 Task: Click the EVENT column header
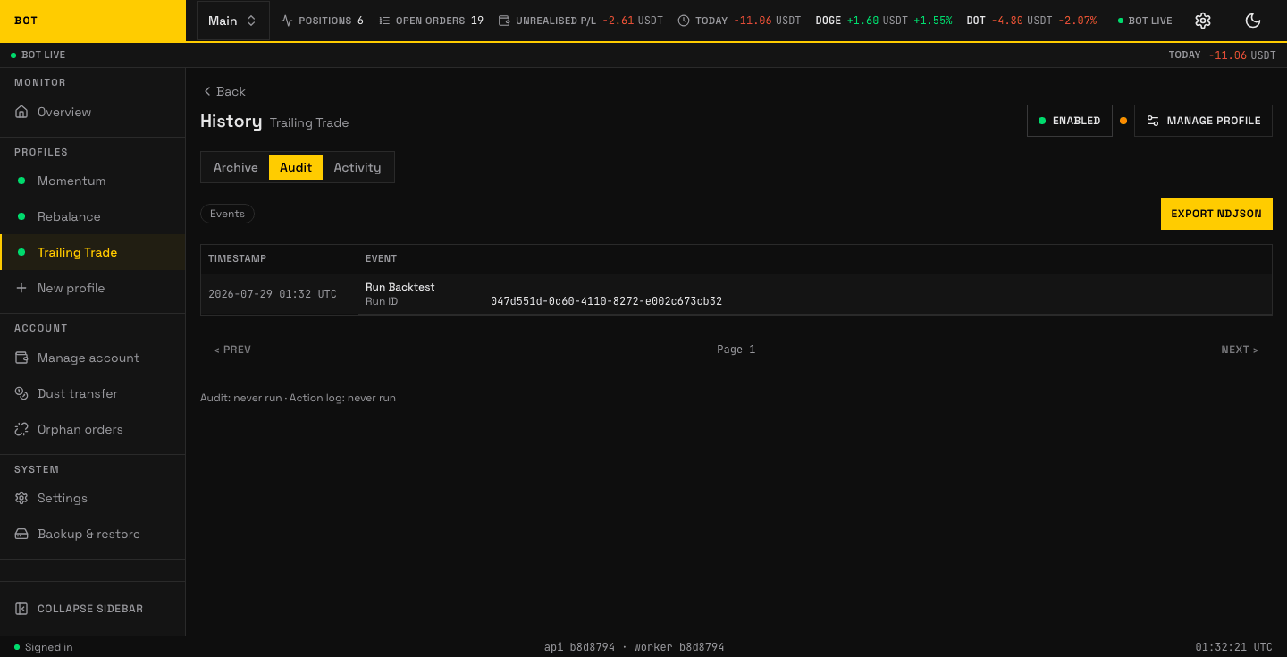381,258
